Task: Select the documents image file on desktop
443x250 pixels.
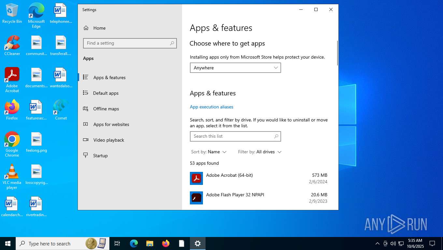Action: pos(36,78)
